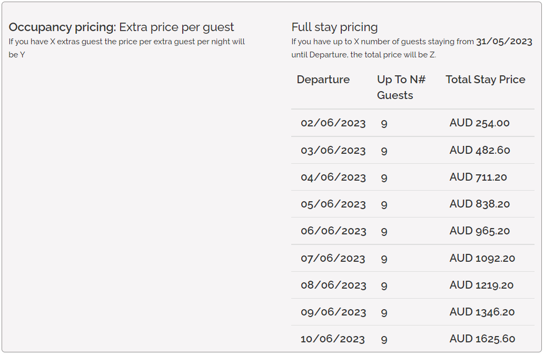The height and width of the screenshot is (355, 544).
Task: Click the 09/06/2023 departure date
Action: pos(333,312)
